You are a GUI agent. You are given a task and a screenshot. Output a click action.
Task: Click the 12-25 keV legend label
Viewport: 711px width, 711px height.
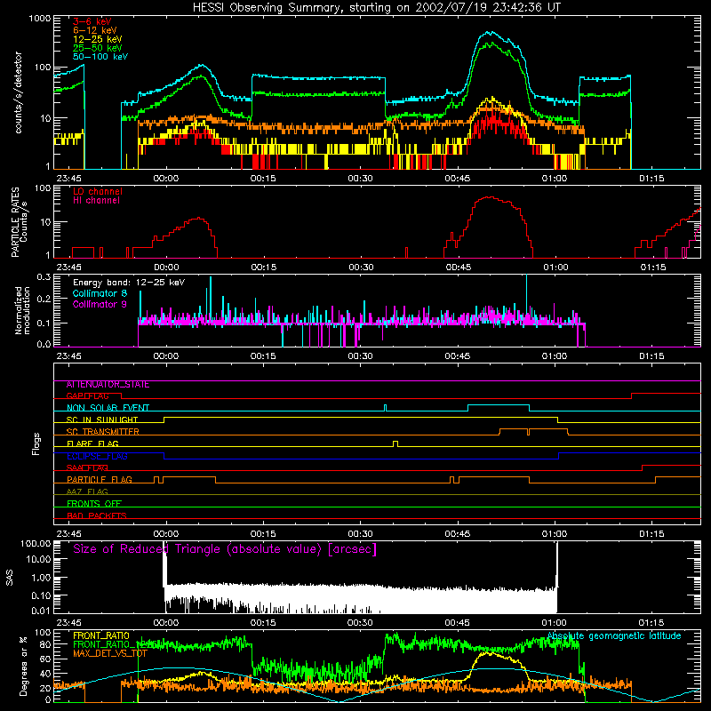click(98, 39)
